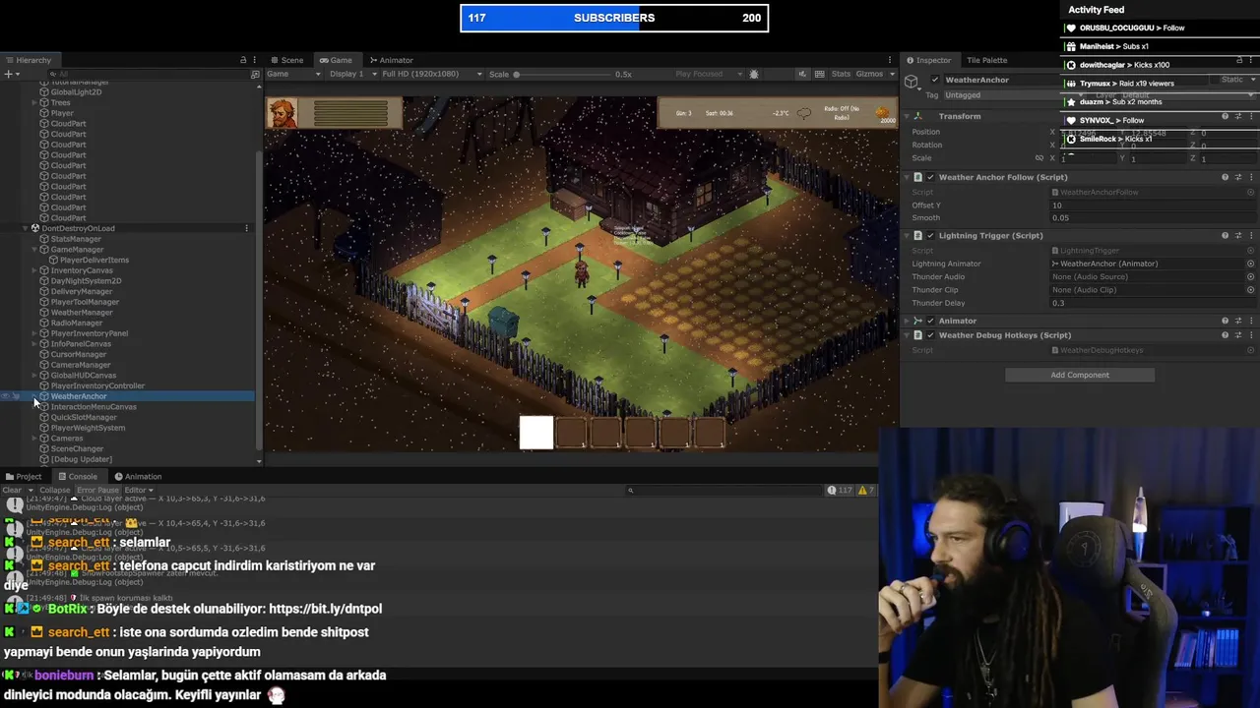Click the Hierarchy search-by-type icon
This screenshot has width=1260, height=708.
tap(255, 74)
